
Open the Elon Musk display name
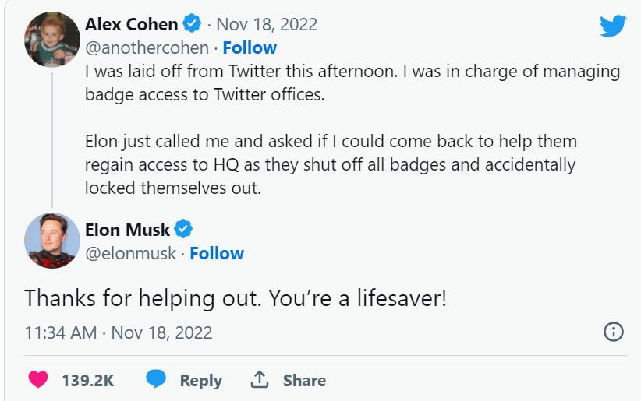(x=127, y=230)
